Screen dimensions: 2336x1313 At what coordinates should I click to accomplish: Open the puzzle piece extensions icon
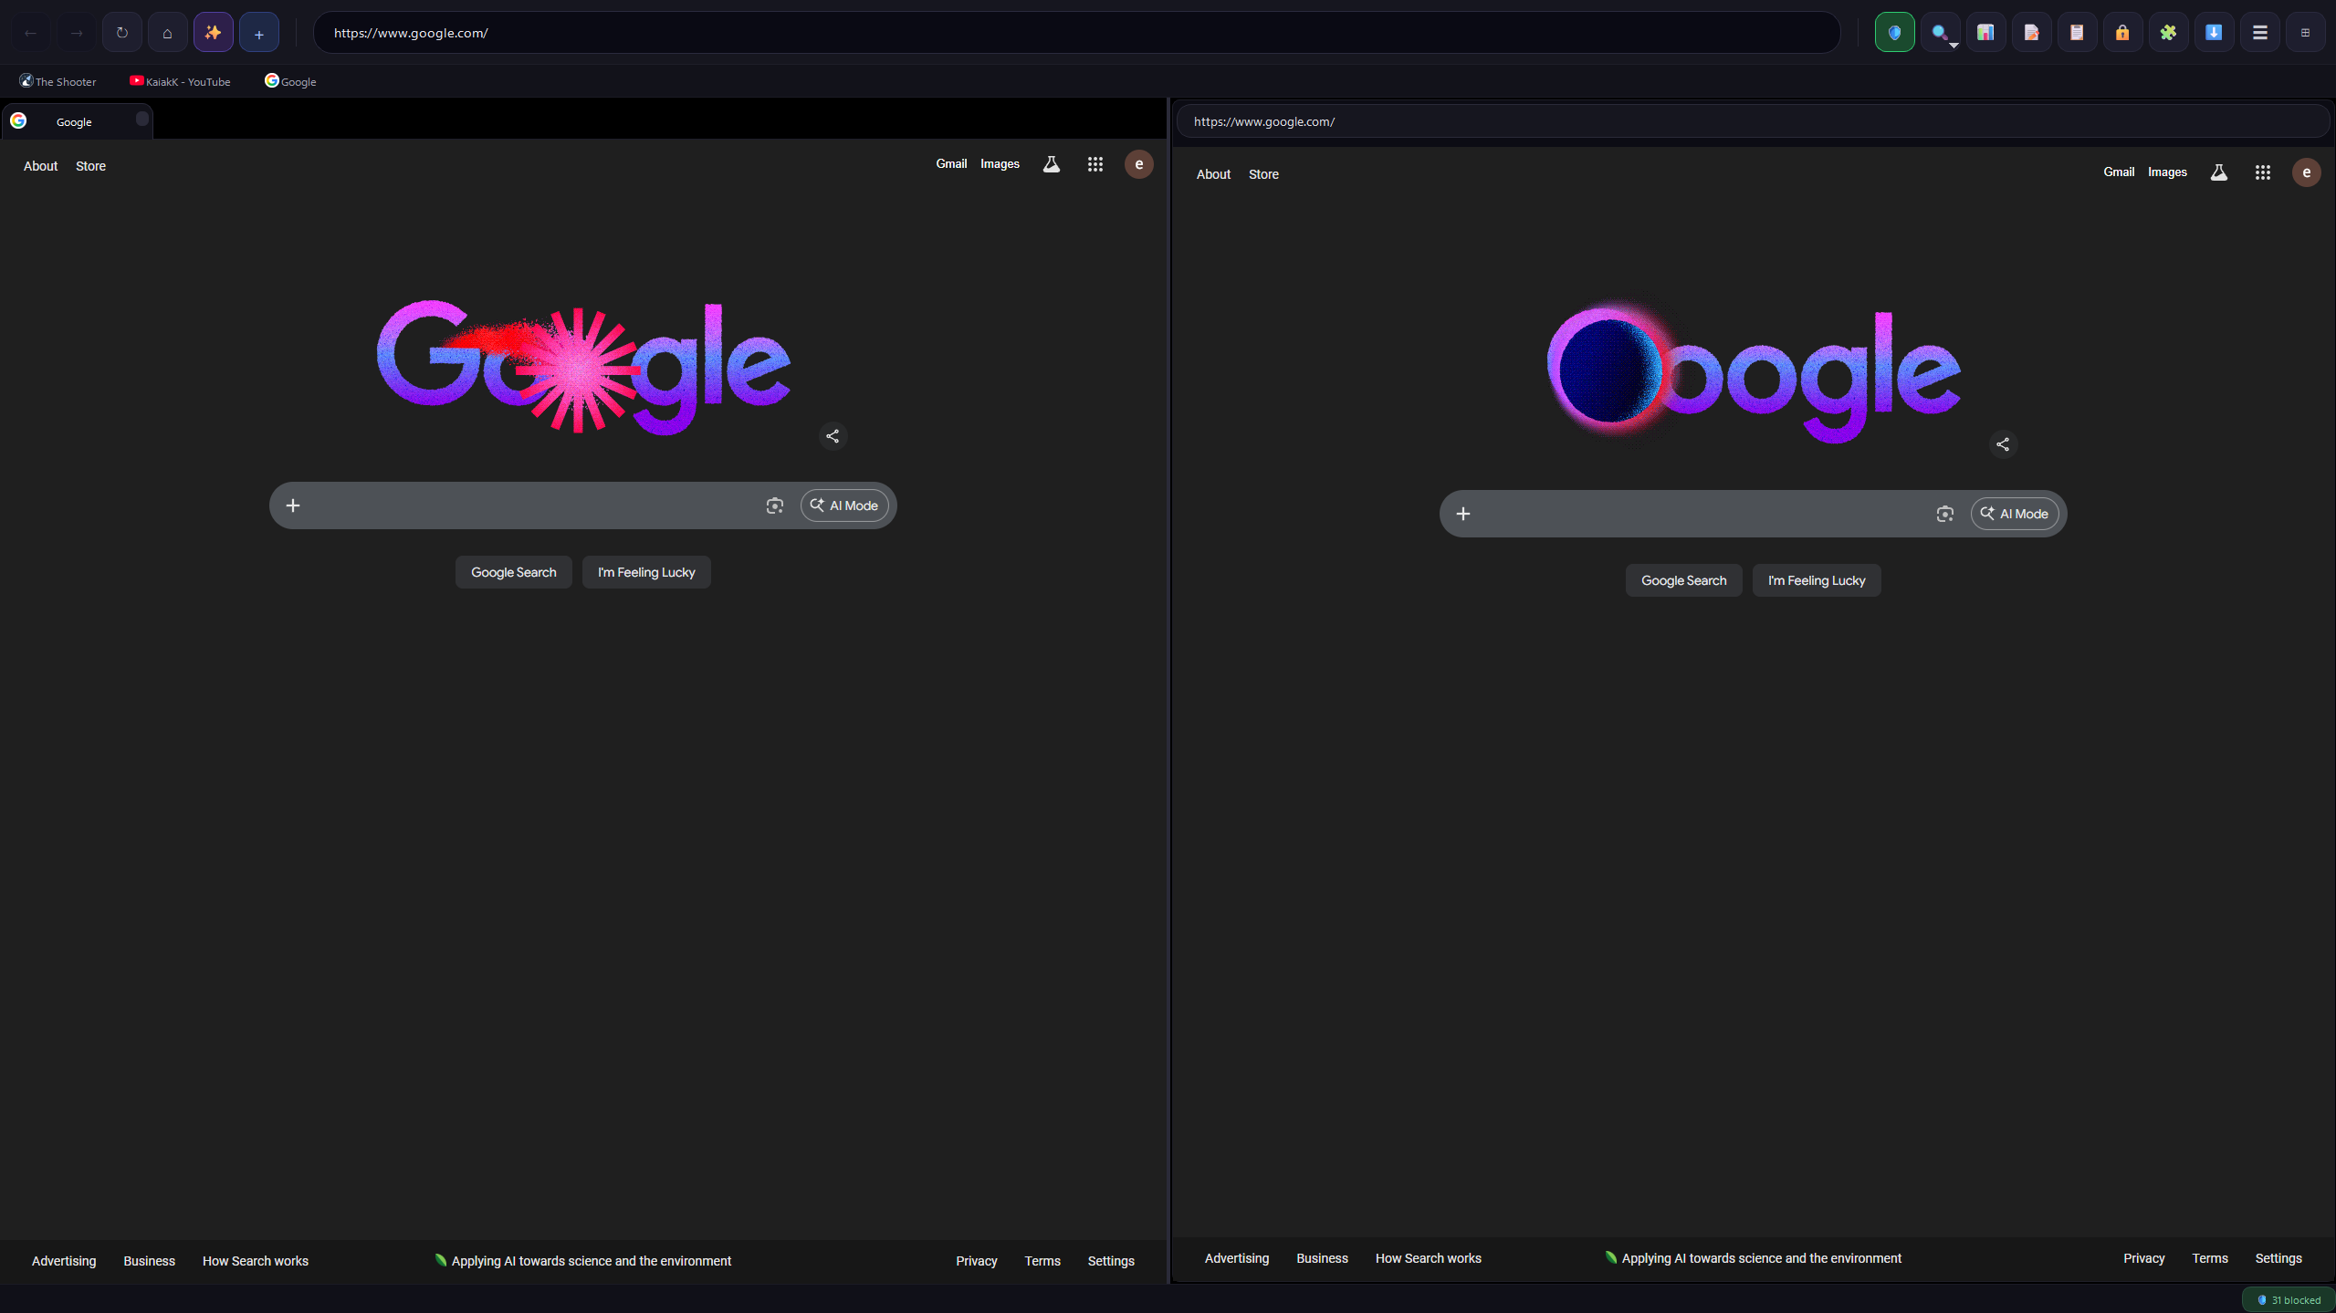click(2168, 33)
